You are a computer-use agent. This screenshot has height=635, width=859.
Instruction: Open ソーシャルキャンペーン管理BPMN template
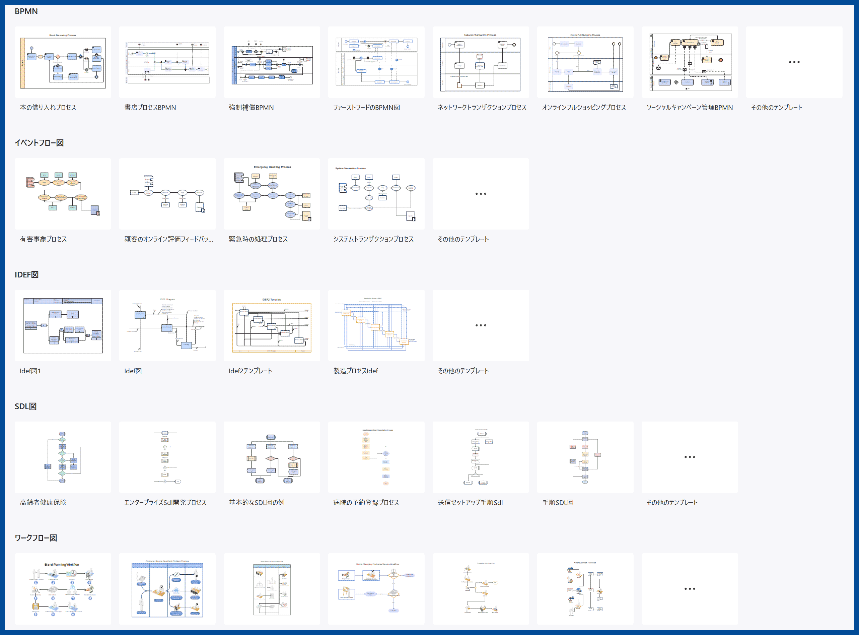[690, 62]
